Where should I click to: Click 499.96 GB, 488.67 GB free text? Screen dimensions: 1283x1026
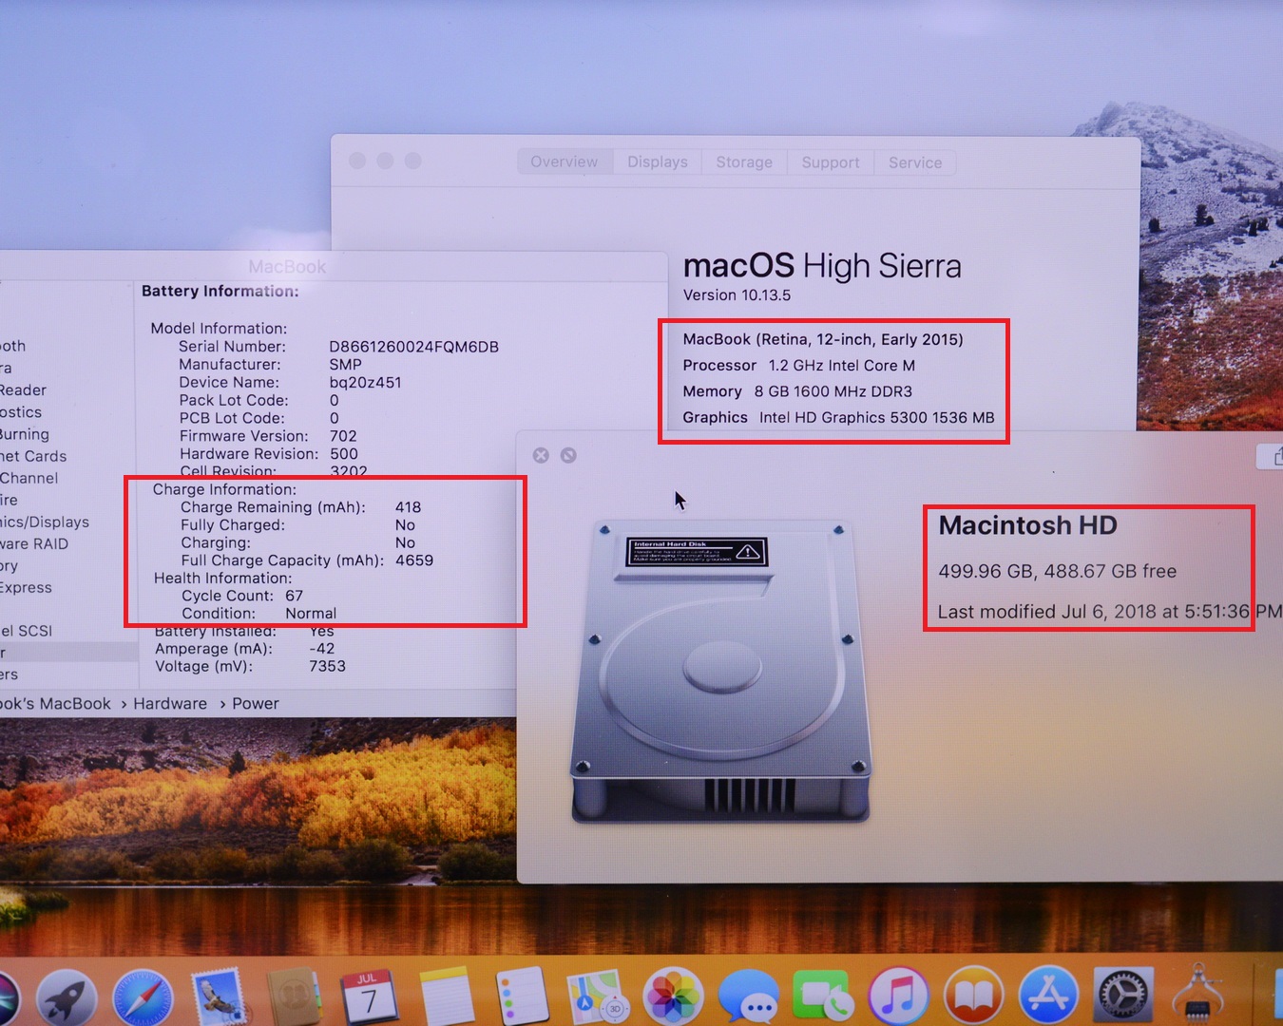[1058, 571]
